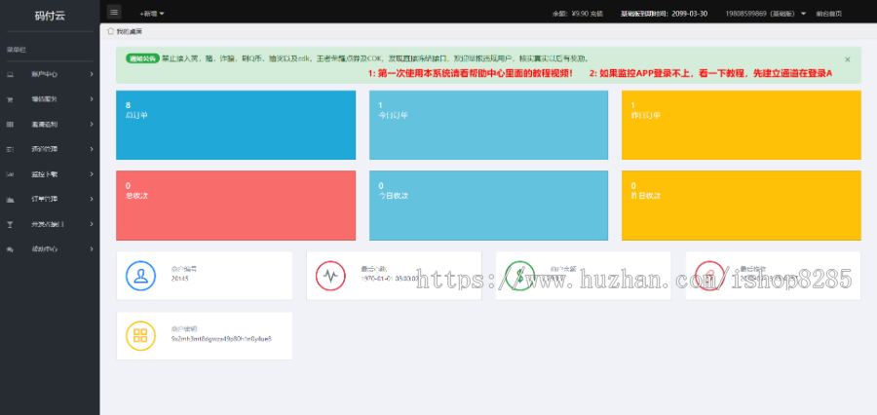Expand the 开发者接口 chevron
Viewport: 877px width, 415px height.
pos(92,224)
